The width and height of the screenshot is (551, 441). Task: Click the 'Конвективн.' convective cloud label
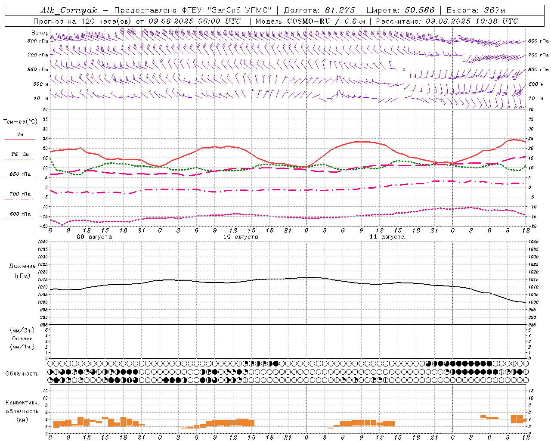(x=22, y=403)
